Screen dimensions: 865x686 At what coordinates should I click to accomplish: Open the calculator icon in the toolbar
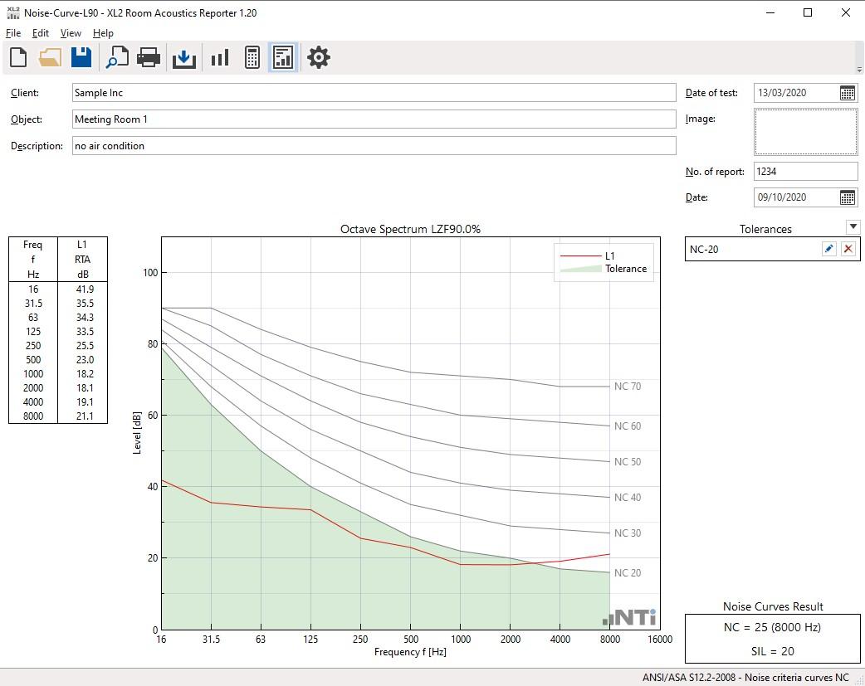(x=252, y=57)
